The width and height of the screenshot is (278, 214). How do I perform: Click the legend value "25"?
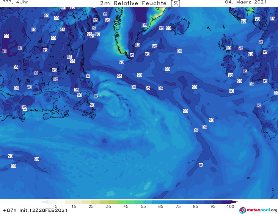(x=91, y=206)
